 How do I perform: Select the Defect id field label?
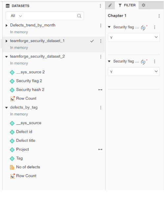[24, 132]
